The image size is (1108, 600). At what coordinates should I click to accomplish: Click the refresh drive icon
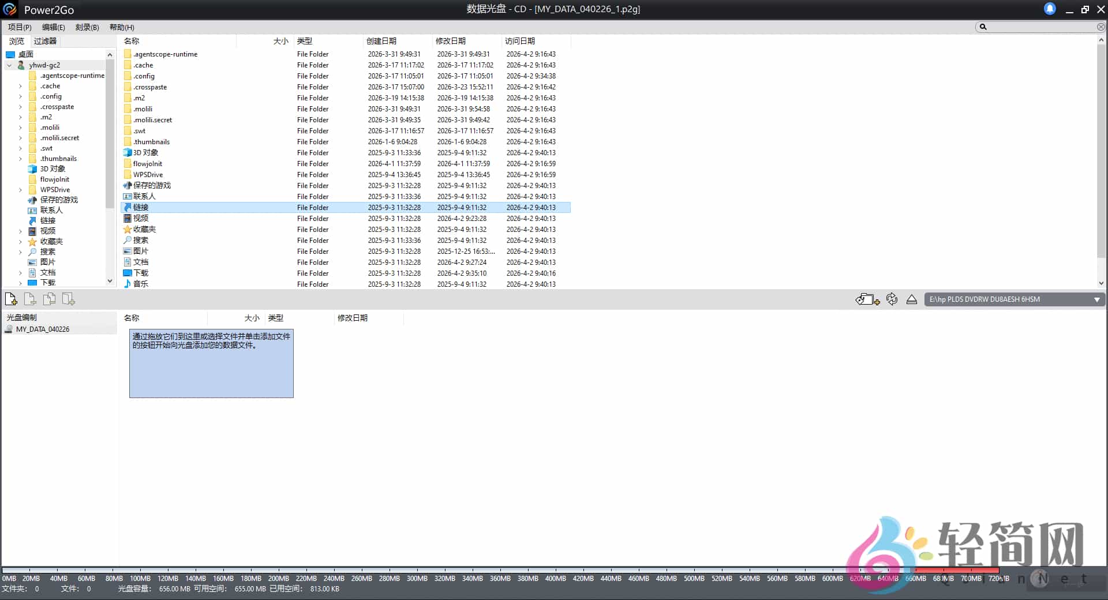[x=892, y=299]
